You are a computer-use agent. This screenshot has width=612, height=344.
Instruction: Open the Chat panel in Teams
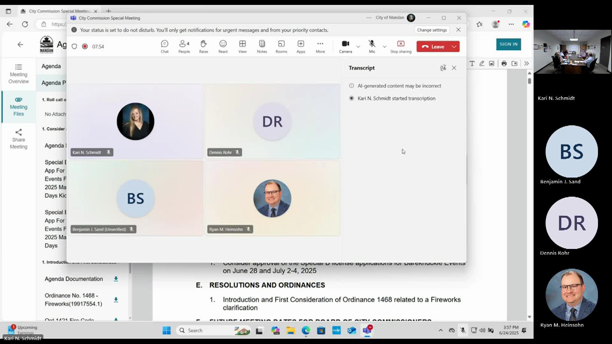(x=164, y=47)
